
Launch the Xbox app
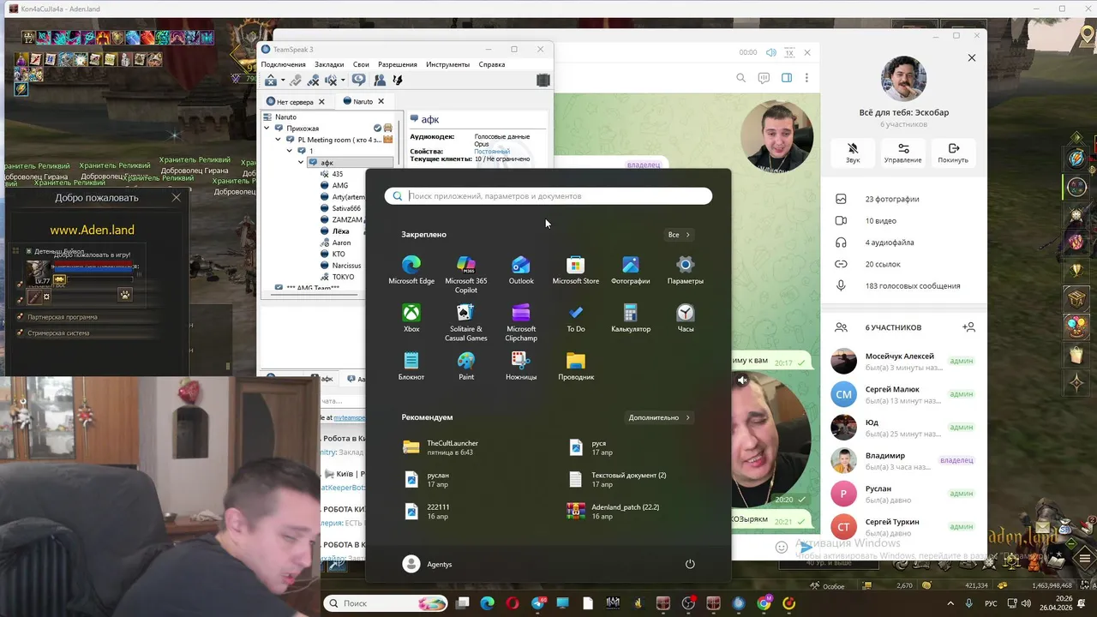tap(411, 317)
